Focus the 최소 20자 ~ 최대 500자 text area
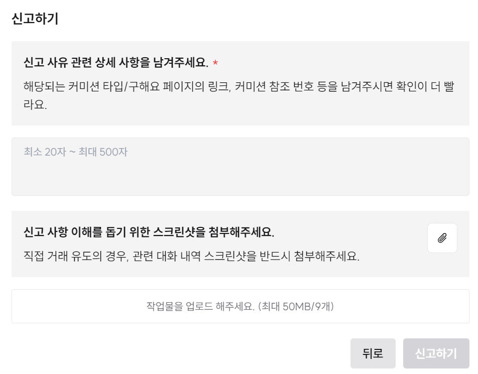Viewport: 478px width, 374px height. (x=240, y=166)
